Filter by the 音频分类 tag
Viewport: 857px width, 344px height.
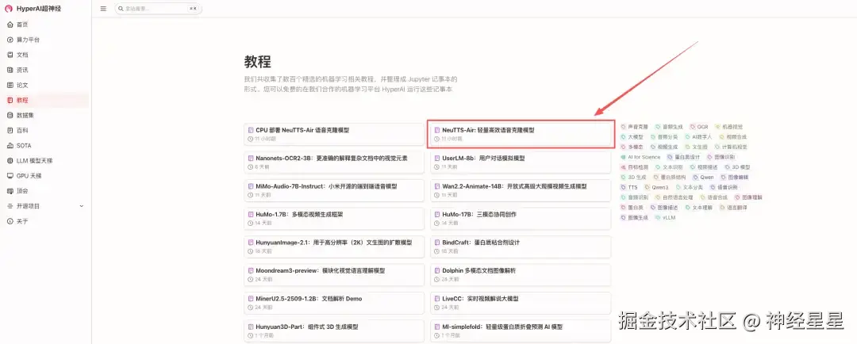(x=664, y=136)
